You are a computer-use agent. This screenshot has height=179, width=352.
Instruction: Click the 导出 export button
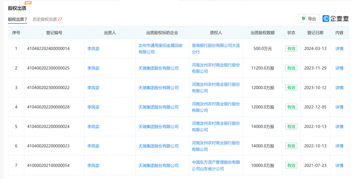tap(309, 19)
